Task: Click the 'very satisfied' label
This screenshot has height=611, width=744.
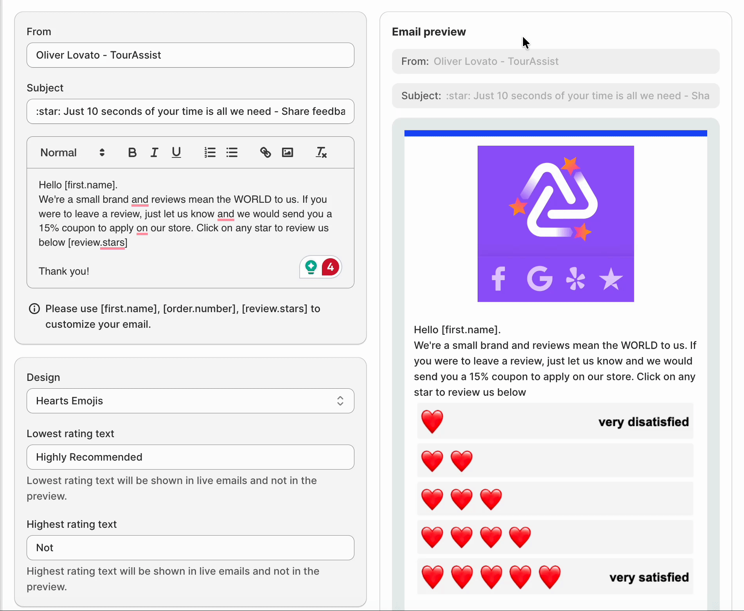Action: [649, 577]
